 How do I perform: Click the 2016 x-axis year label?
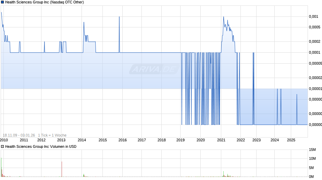coord(123,140)
